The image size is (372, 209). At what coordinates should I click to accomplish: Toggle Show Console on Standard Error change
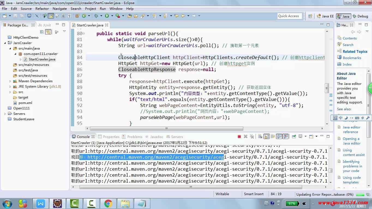286,136
